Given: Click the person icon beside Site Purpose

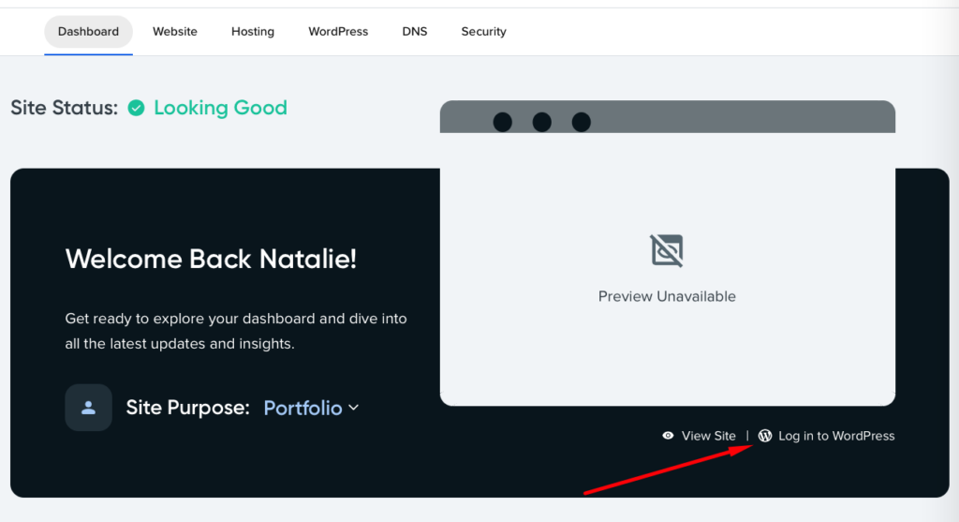Looking at the screenshot, I should [x=89, y=408].
